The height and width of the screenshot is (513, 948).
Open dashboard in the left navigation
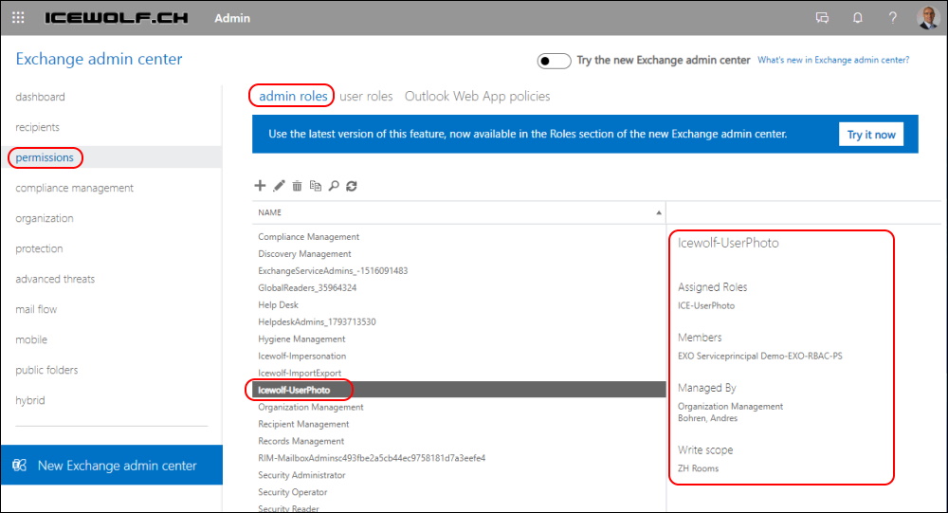(x=40, y=97)
